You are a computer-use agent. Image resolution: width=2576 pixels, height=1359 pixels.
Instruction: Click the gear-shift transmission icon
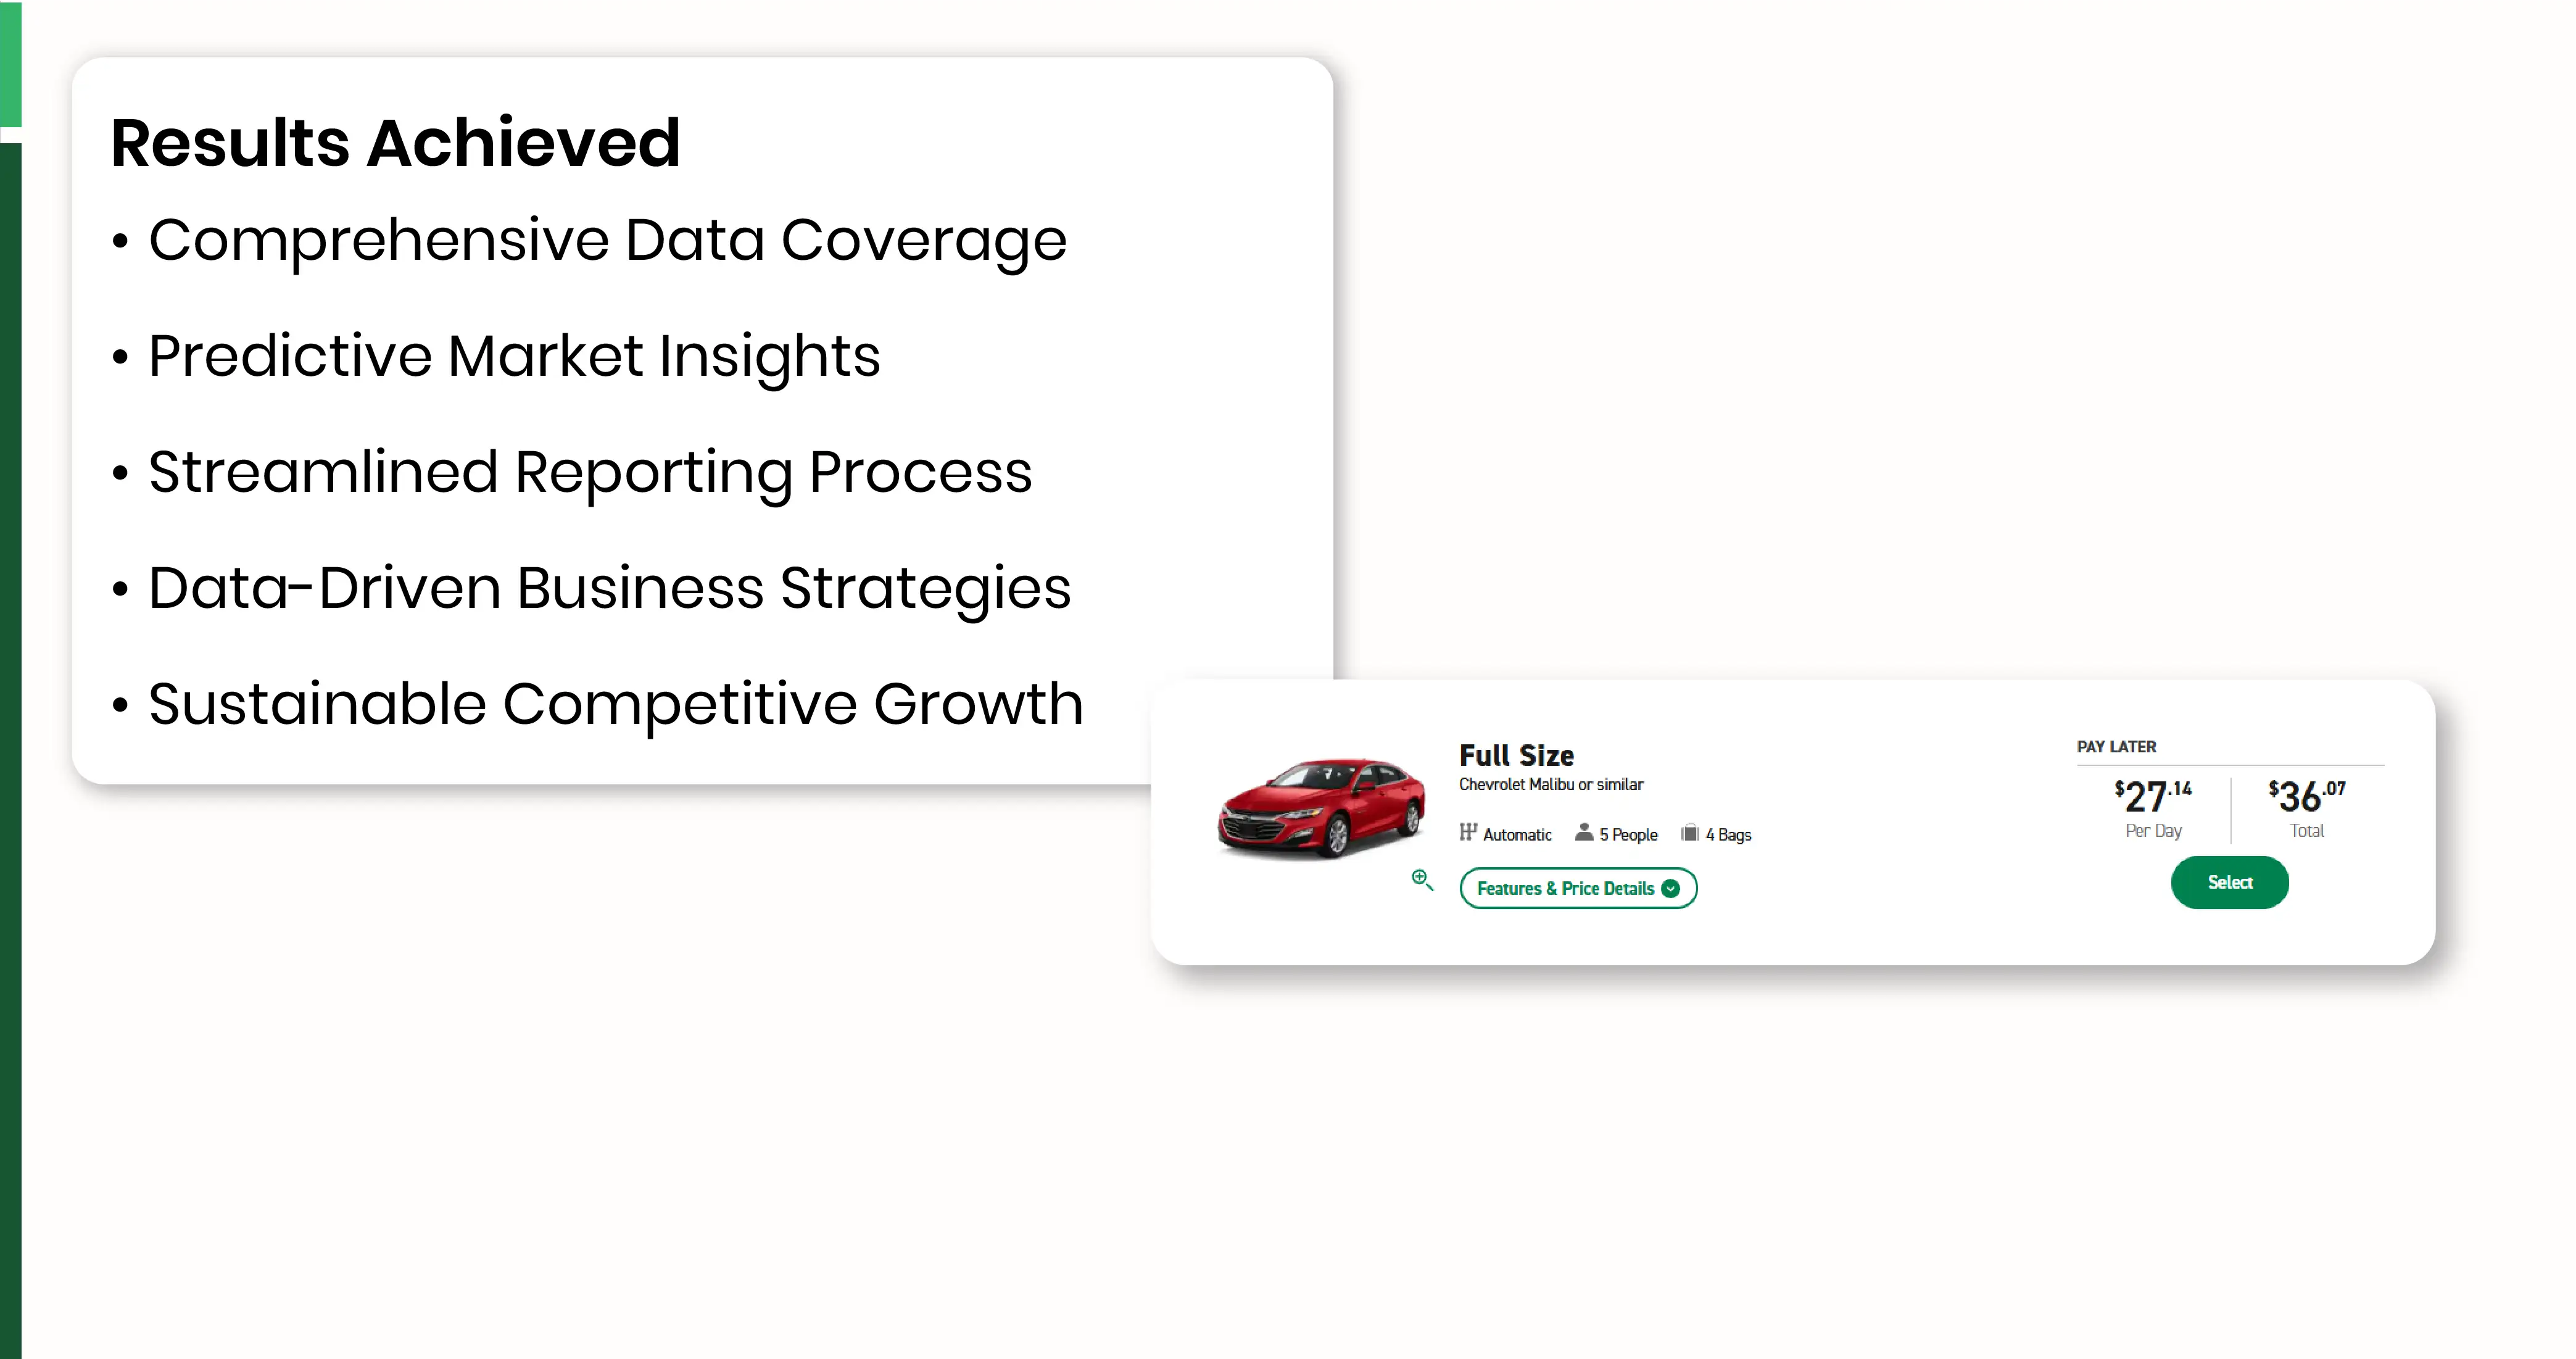point(1467,832)
